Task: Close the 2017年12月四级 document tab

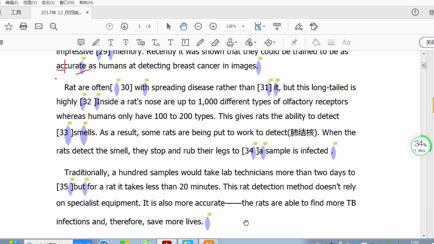Action: click(87, 13)
